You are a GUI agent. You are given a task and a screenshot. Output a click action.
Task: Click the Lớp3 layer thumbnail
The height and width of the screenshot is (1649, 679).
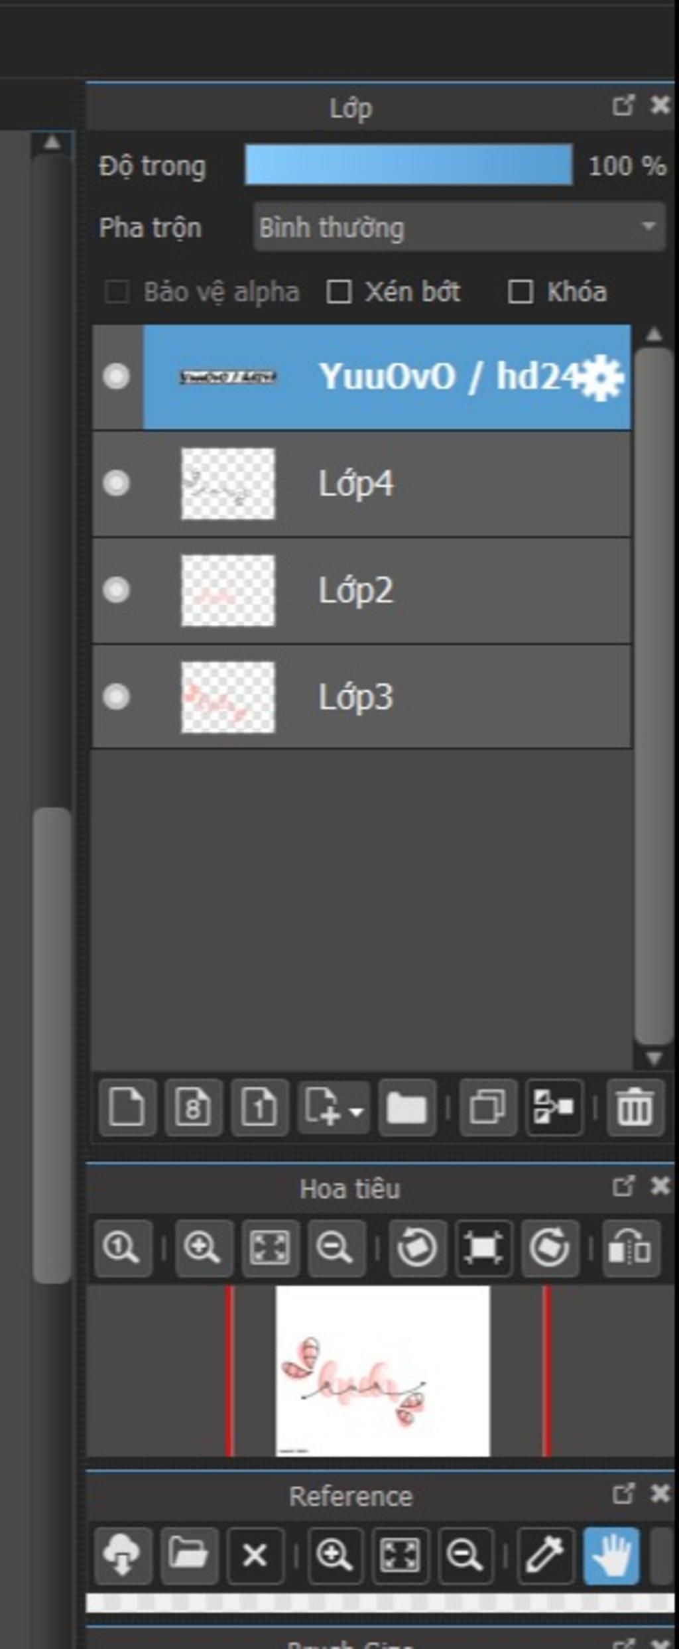point(227,697)
